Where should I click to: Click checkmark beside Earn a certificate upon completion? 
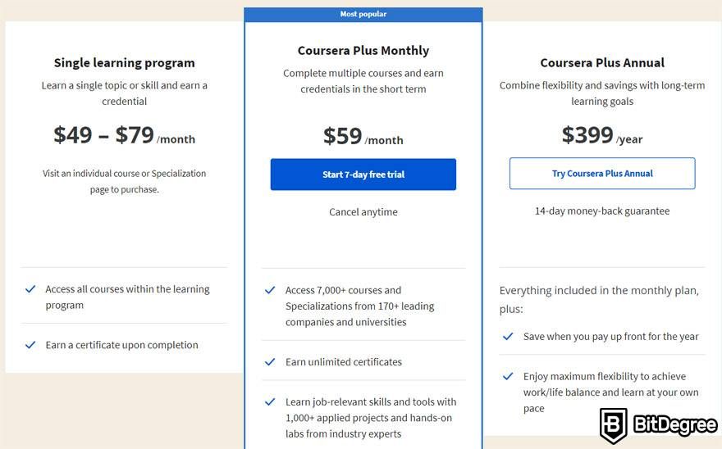point(30,345)
